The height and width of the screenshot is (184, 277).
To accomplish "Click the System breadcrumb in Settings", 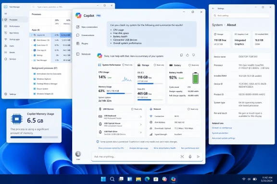I will point(217,25).
